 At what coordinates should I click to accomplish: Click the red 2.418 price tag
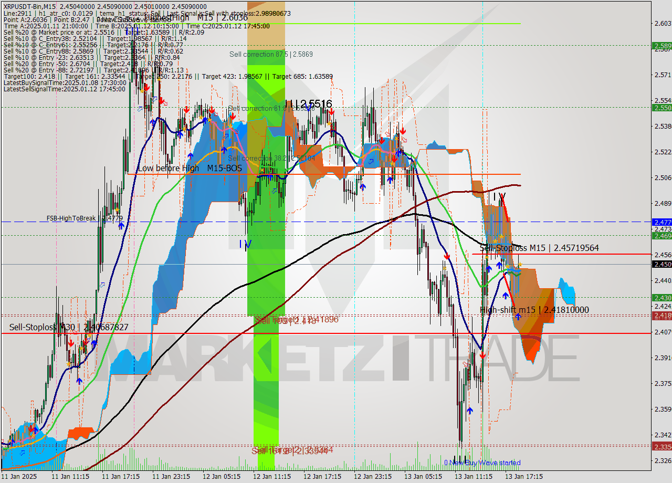tap(661, 316)
